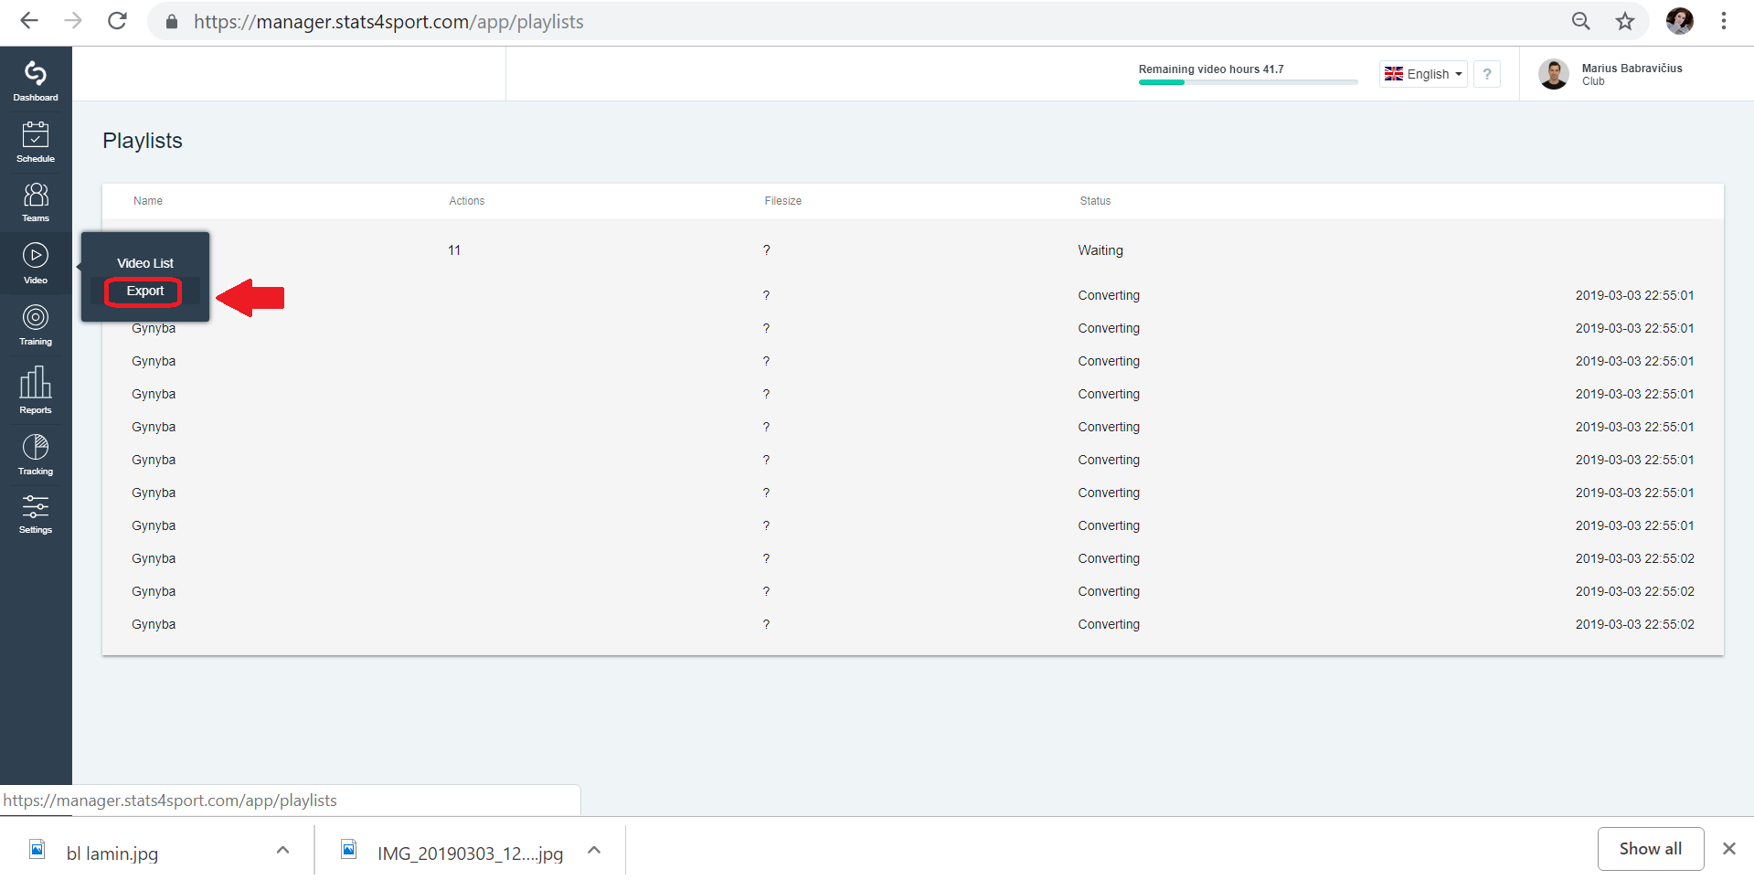
Task: Open the Tracking pie chart icon
Action: [36, 454]
